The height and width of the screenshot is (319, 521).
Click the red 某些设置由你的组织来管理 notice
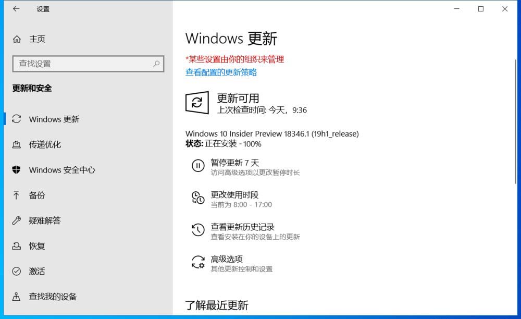pos(234,59)
